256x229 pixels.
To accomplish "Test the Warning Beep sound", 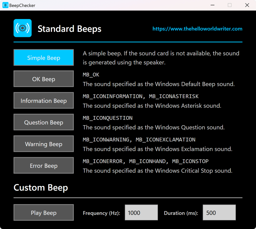I will click(44, 144).
